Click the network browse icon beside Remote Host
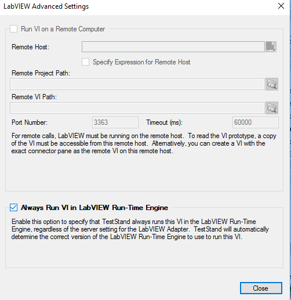Image resolution: width=291 pixels, height=300 pixels. [271, 46]
